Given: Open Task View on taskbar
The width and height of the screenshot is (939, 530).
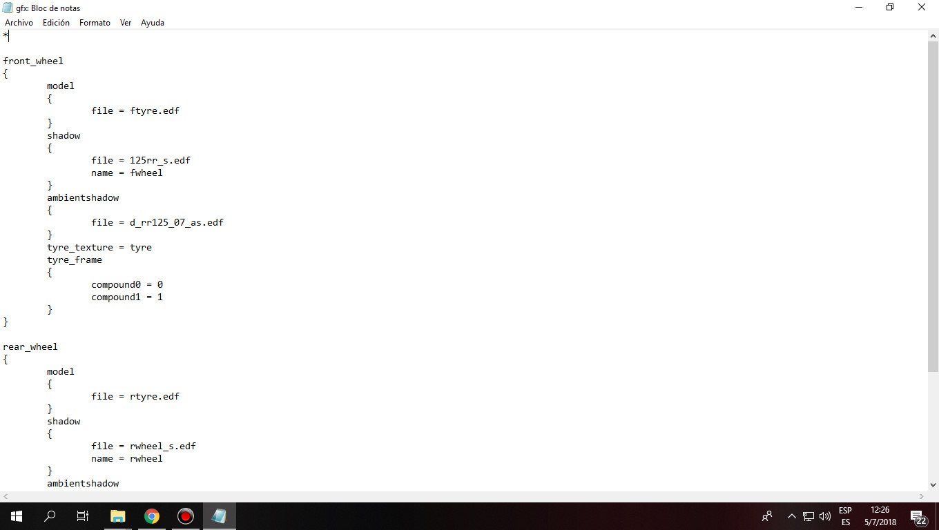Looking at the screenshot, I should 83,516.
